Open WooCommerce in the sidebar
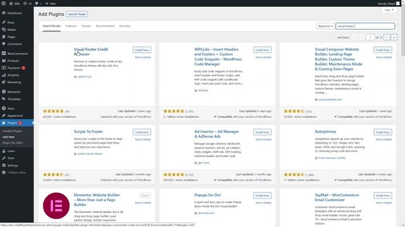This screenshot has width=405, height=227. (16, 54)
